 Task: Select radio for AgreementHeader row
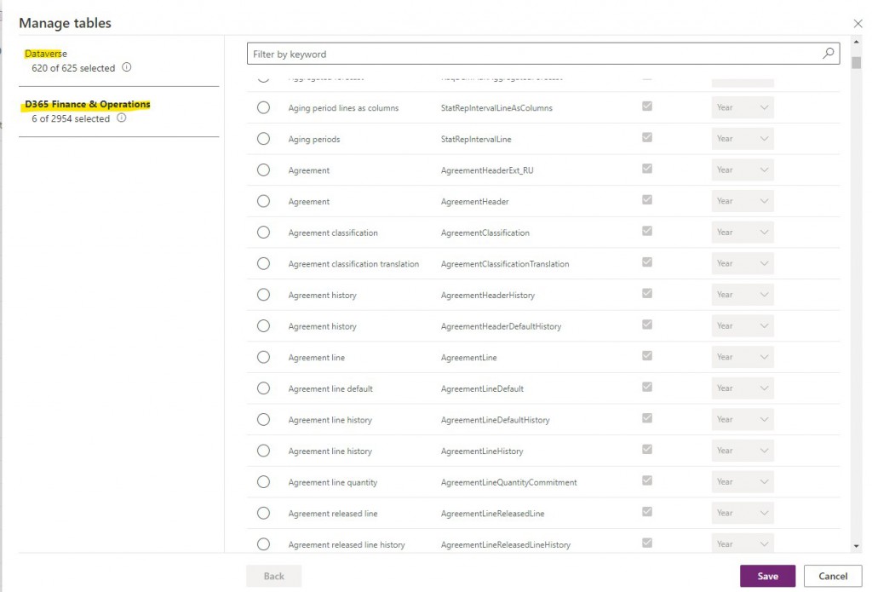(x=264, y=201)
